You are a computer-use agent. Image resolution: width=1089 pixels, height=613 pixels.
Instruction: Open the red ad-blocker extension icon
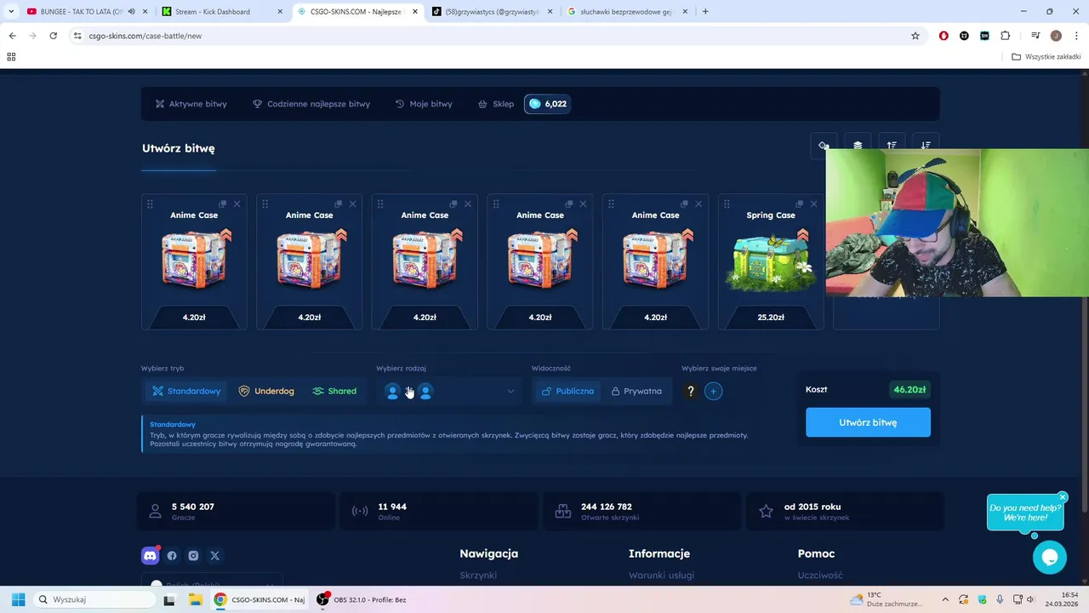pos(944,36)
